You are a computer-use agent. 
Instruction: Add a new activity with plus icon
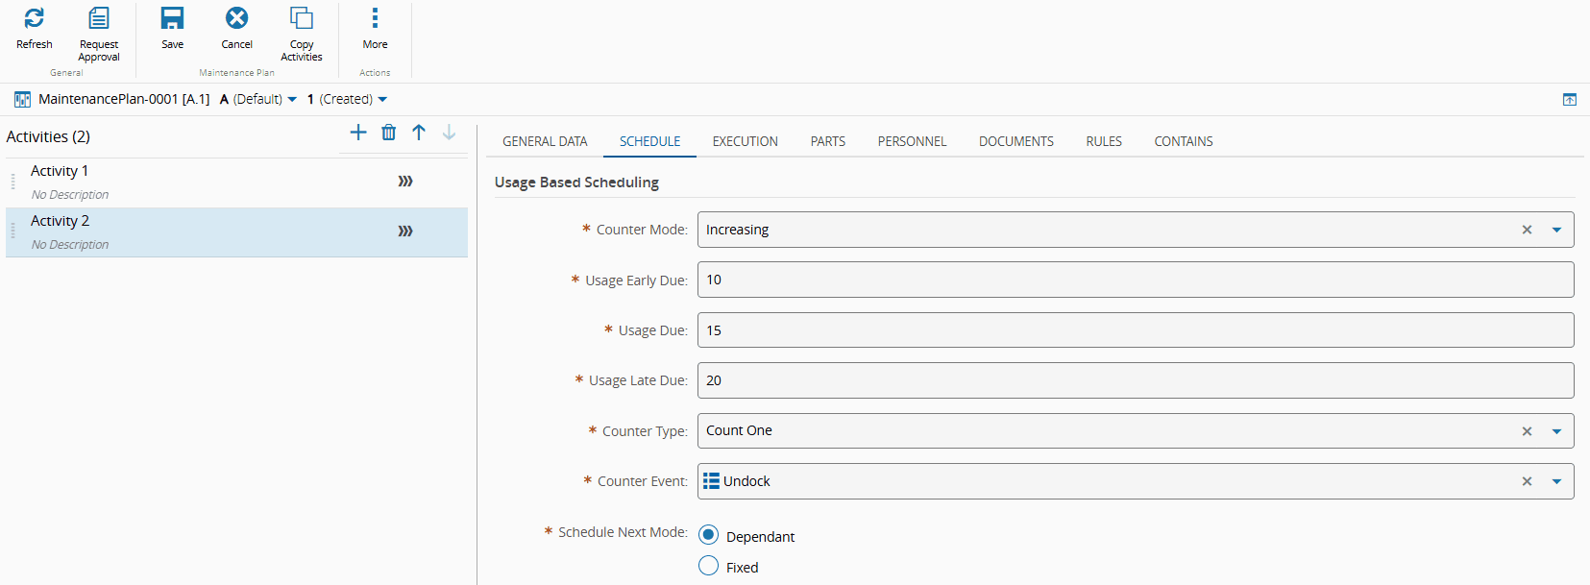point(358,133)
